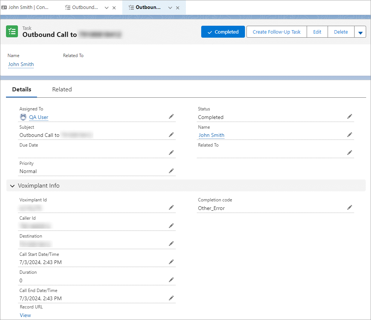This screenshot has height=320, width=371.
Task: Click Create Follow-Up Task button
Action: tap(277, 32)
